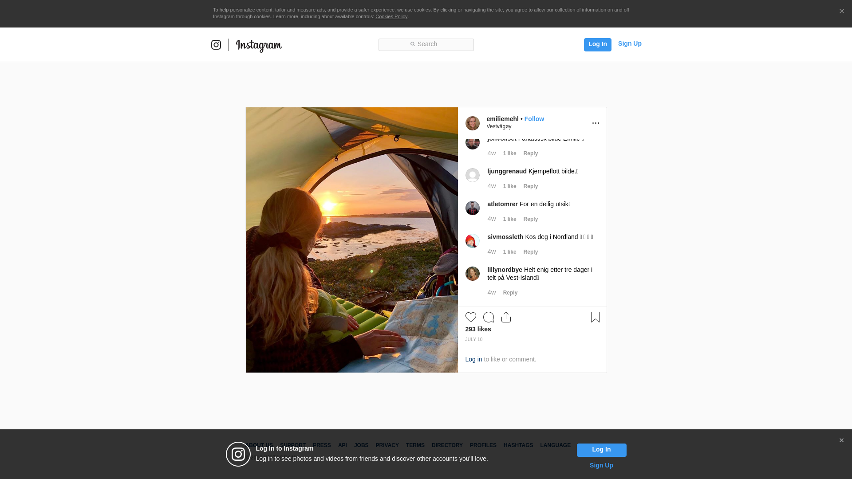Click the header Log In button
Image resolution: width=852 pixels, height=479 pixels.
coord(597,44)
